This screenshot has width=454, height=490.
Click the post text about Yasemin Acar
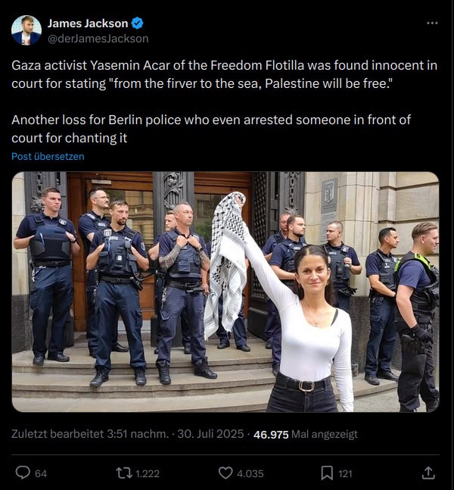[x=225, y=101]
